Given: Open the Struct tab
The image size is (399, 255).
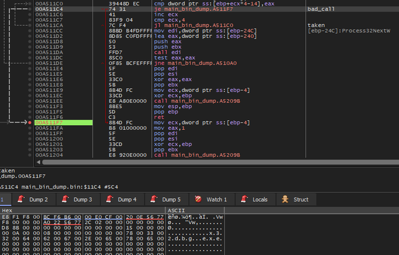Looking at the screenshot, I should pos(296,199).
